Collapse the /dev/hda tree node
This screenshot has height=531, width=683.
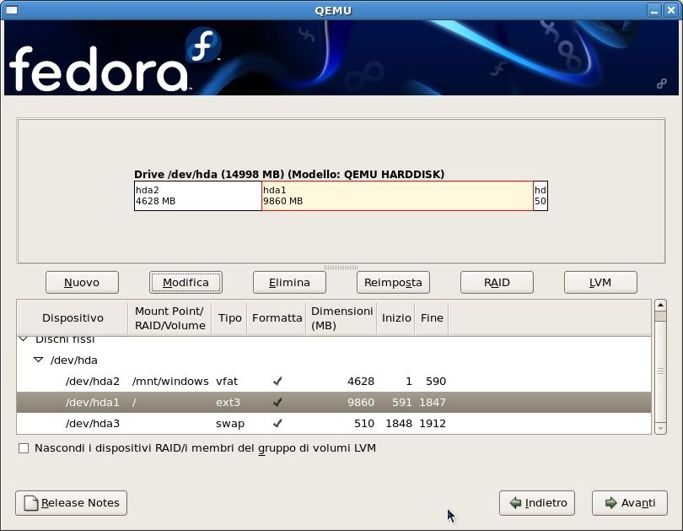[x=38, y=360]
